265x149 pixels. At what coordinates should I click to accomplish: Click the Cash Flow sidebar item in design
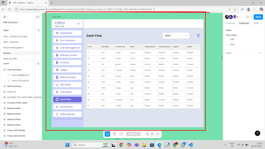[67, 99]
